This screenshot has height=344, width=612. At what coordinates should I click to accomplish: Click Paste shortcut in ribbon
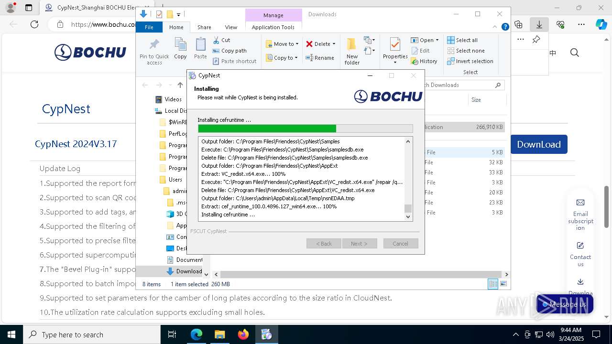234,61
